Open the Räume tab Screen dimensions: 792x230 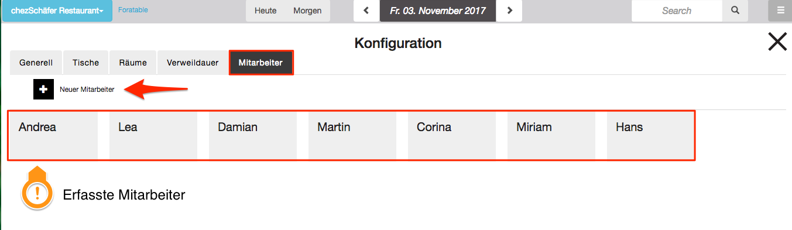pyautogui.click(x=132, y=63)
